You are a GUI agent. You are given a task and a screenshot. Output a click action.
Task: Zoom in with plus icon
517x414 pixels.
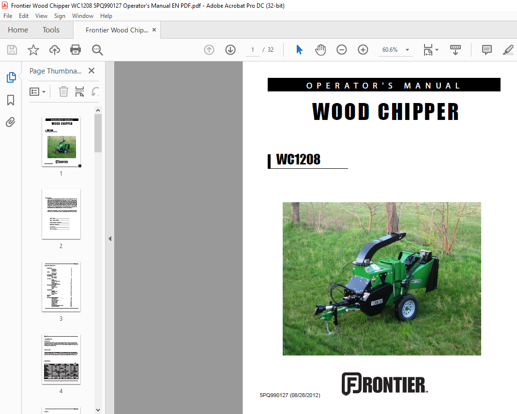(x=363, y=50)
